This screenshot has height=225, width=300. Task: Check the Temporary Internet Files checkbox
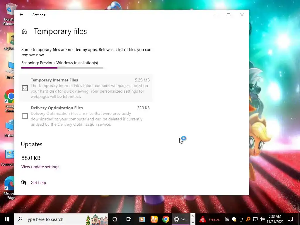pyautogui.click(x=25, y=88)
